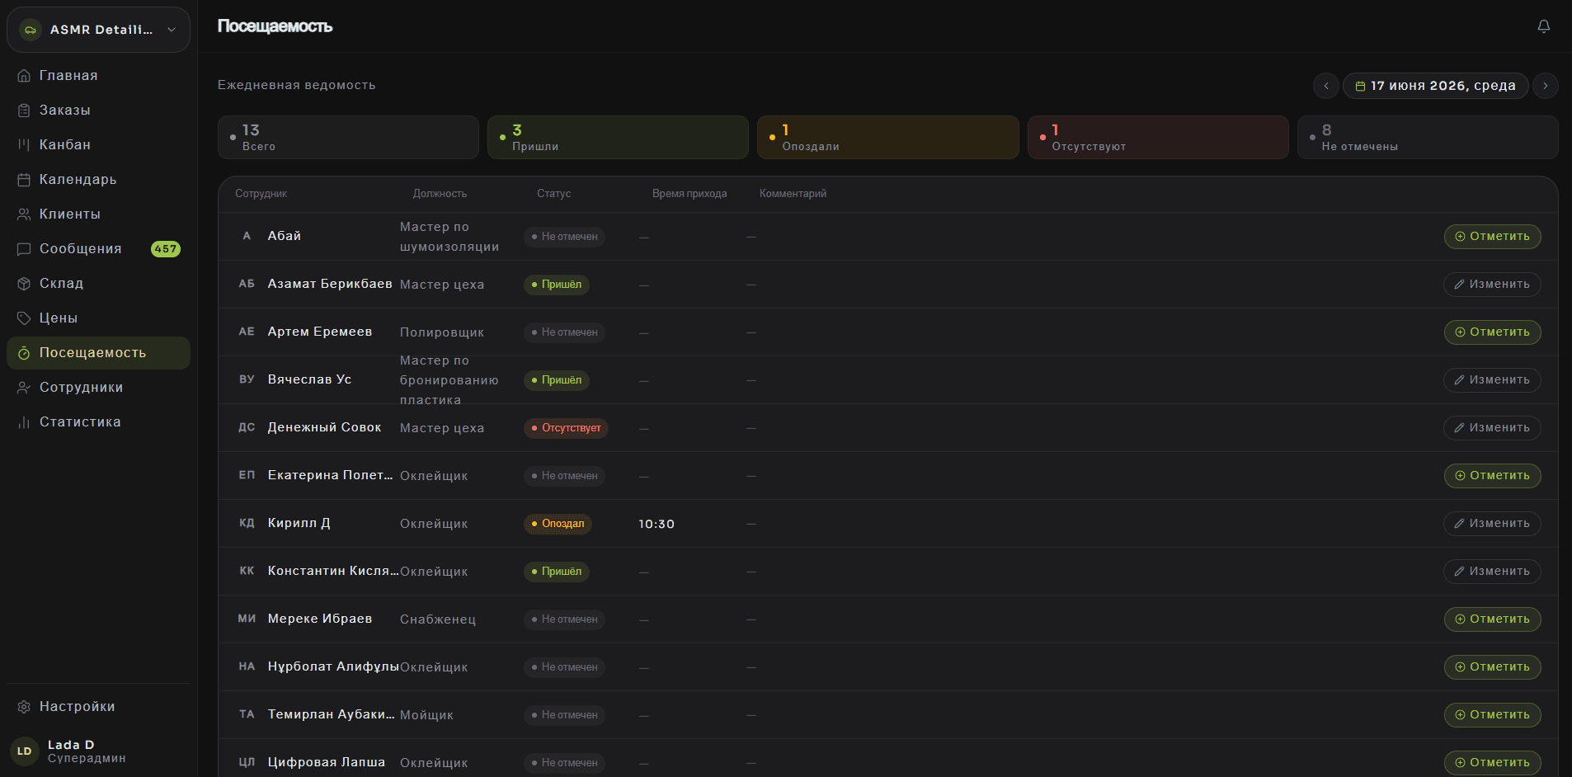Expand the ASMR Detailing workspace switcher
Screen dimensions: 1572x777
pyautogui.click(x=98, y=30)
